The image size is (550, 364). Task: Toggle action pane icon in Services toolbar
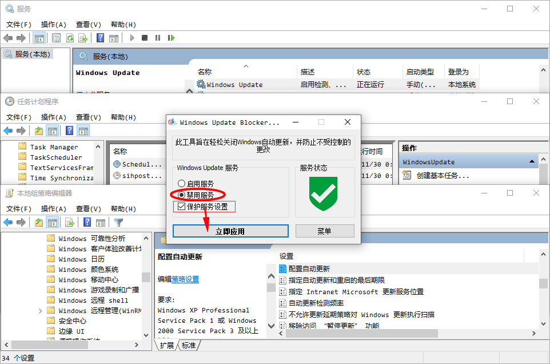[114, 38]
